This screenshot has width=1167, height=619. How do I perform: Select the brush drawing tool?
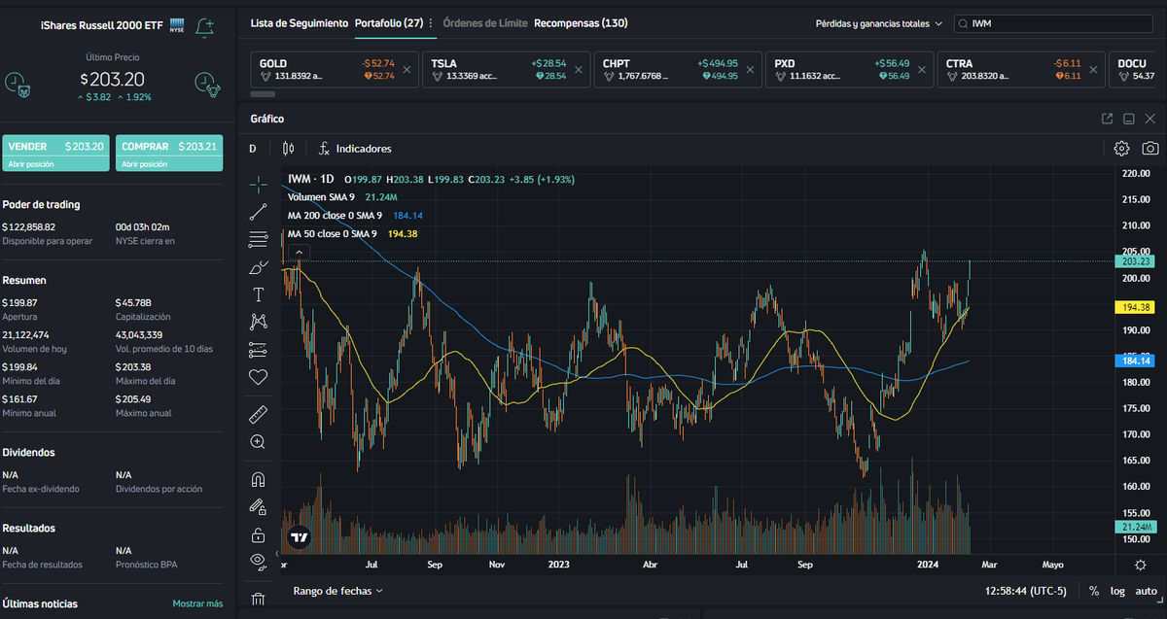[258, 267]
